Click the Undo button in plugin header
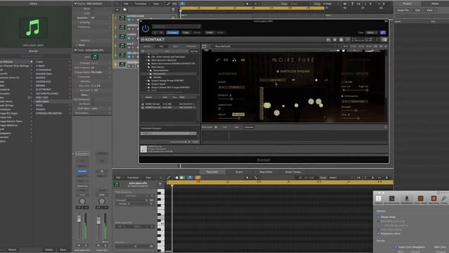Image resolution: width=449 pixels, height=253 pixels. pyautogui.click(x=210, y=33)
